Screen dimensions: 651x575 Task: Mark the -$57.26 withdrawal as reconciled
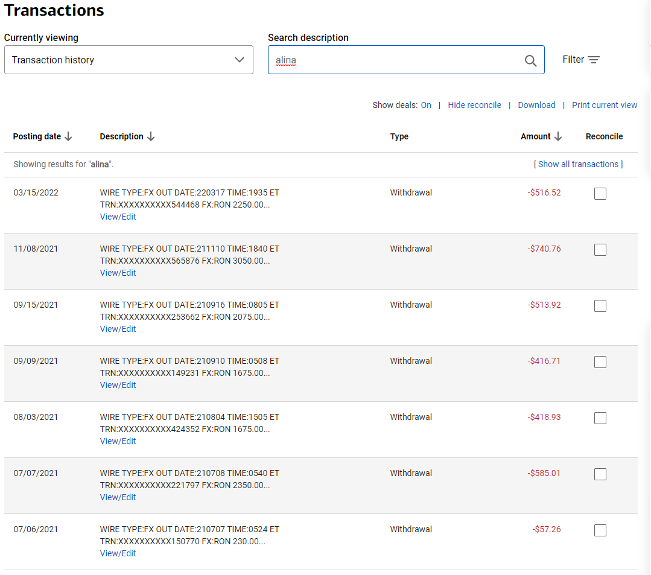(x=600, y=530)
